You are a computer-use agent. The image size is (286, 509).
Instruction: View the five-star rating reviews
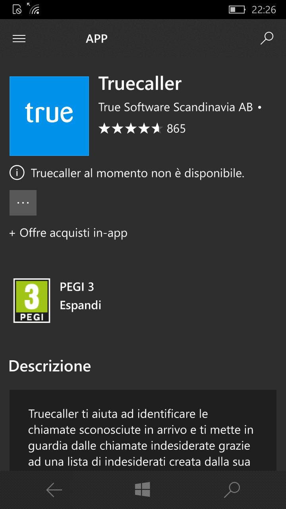tap(131, 128)
